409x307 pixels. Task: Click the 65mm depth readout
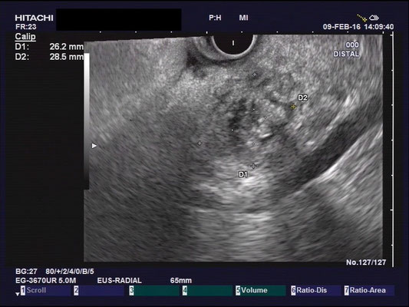[x=181, y=281]
